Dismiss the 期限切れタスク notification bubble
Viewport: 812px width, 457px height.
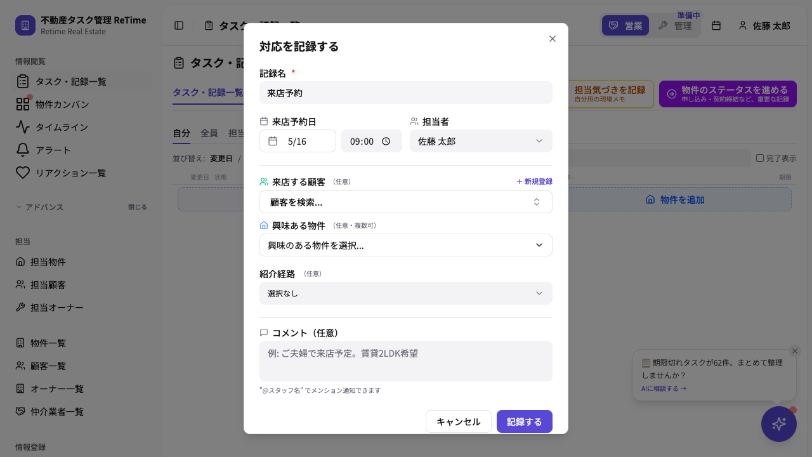795,351
